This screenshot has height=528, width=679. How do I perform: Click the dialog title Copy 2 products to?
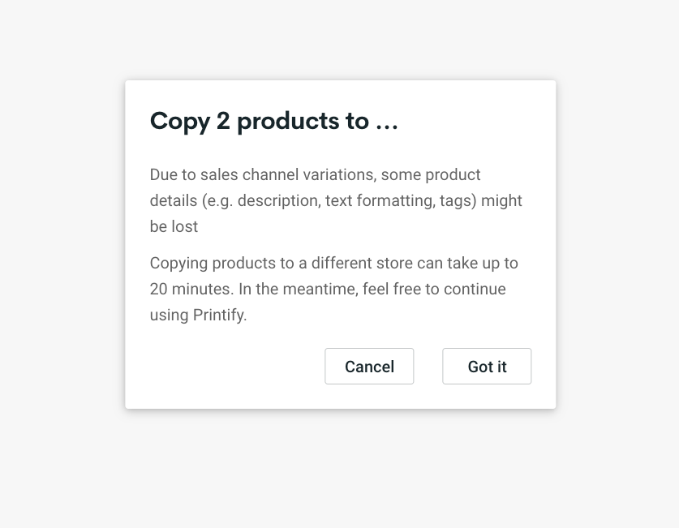pos(273,121)
